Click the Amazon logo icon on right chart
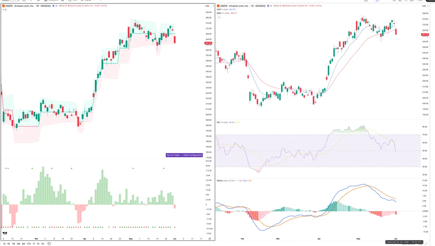The height and width of the screenshot is (246, 435). (217, 6)
